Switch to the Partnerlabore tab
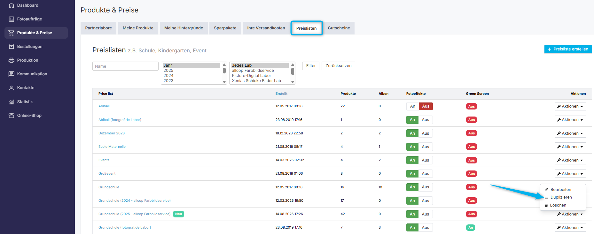 [x=98, y=28]
